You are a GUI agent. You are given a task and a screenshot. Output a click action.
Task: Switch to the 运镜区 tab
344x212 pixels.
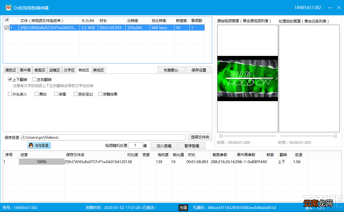tap(54, 70)
